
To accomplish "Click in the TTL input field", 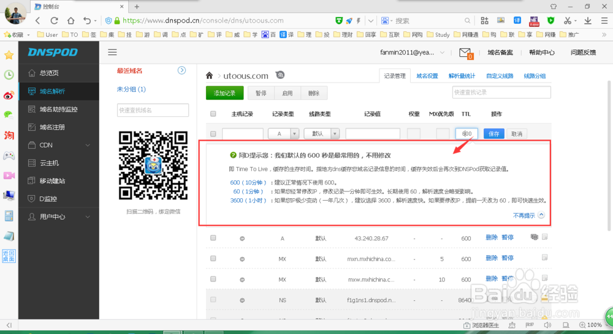I will click(x=466, y=133).
